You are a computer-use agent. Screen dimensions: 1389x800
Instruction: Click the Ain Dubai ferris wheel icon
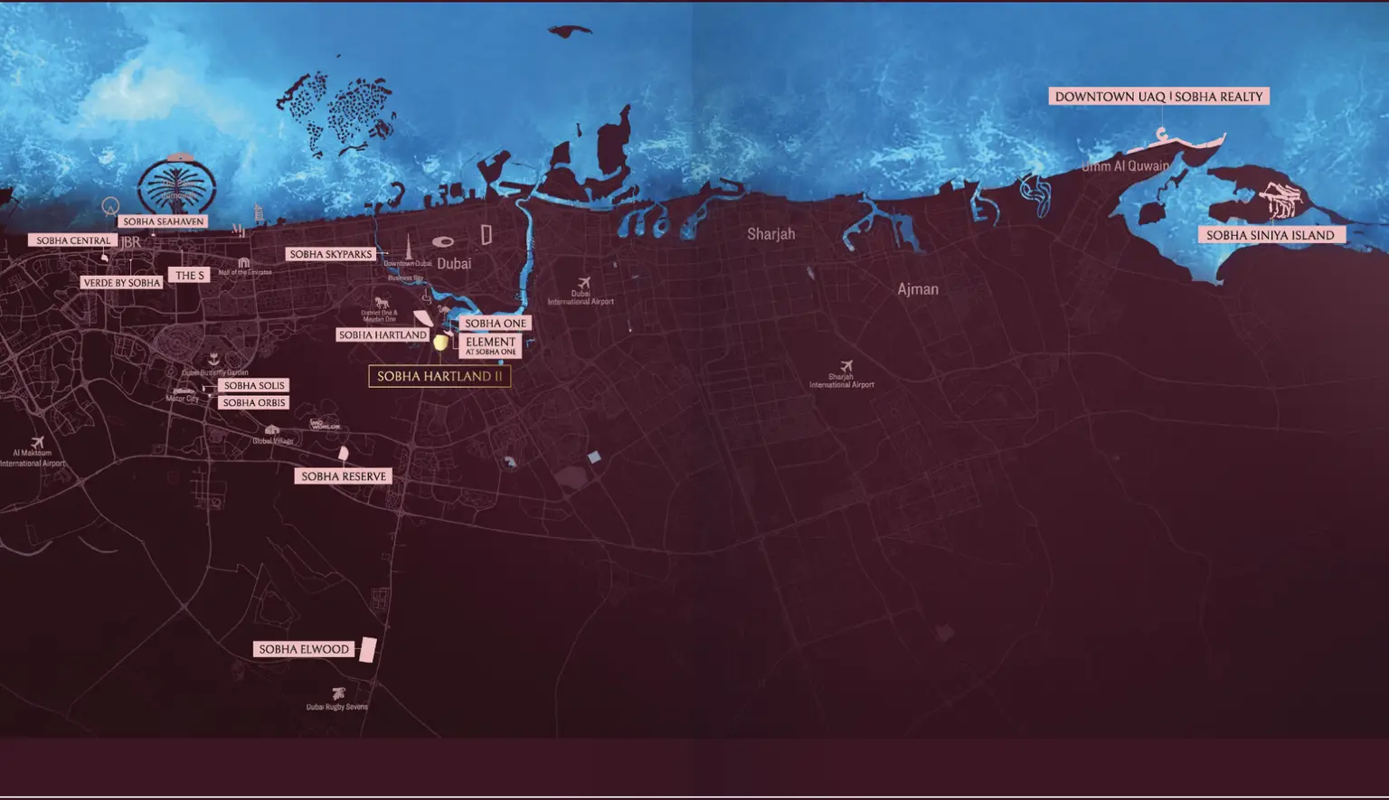pos(110,206)
